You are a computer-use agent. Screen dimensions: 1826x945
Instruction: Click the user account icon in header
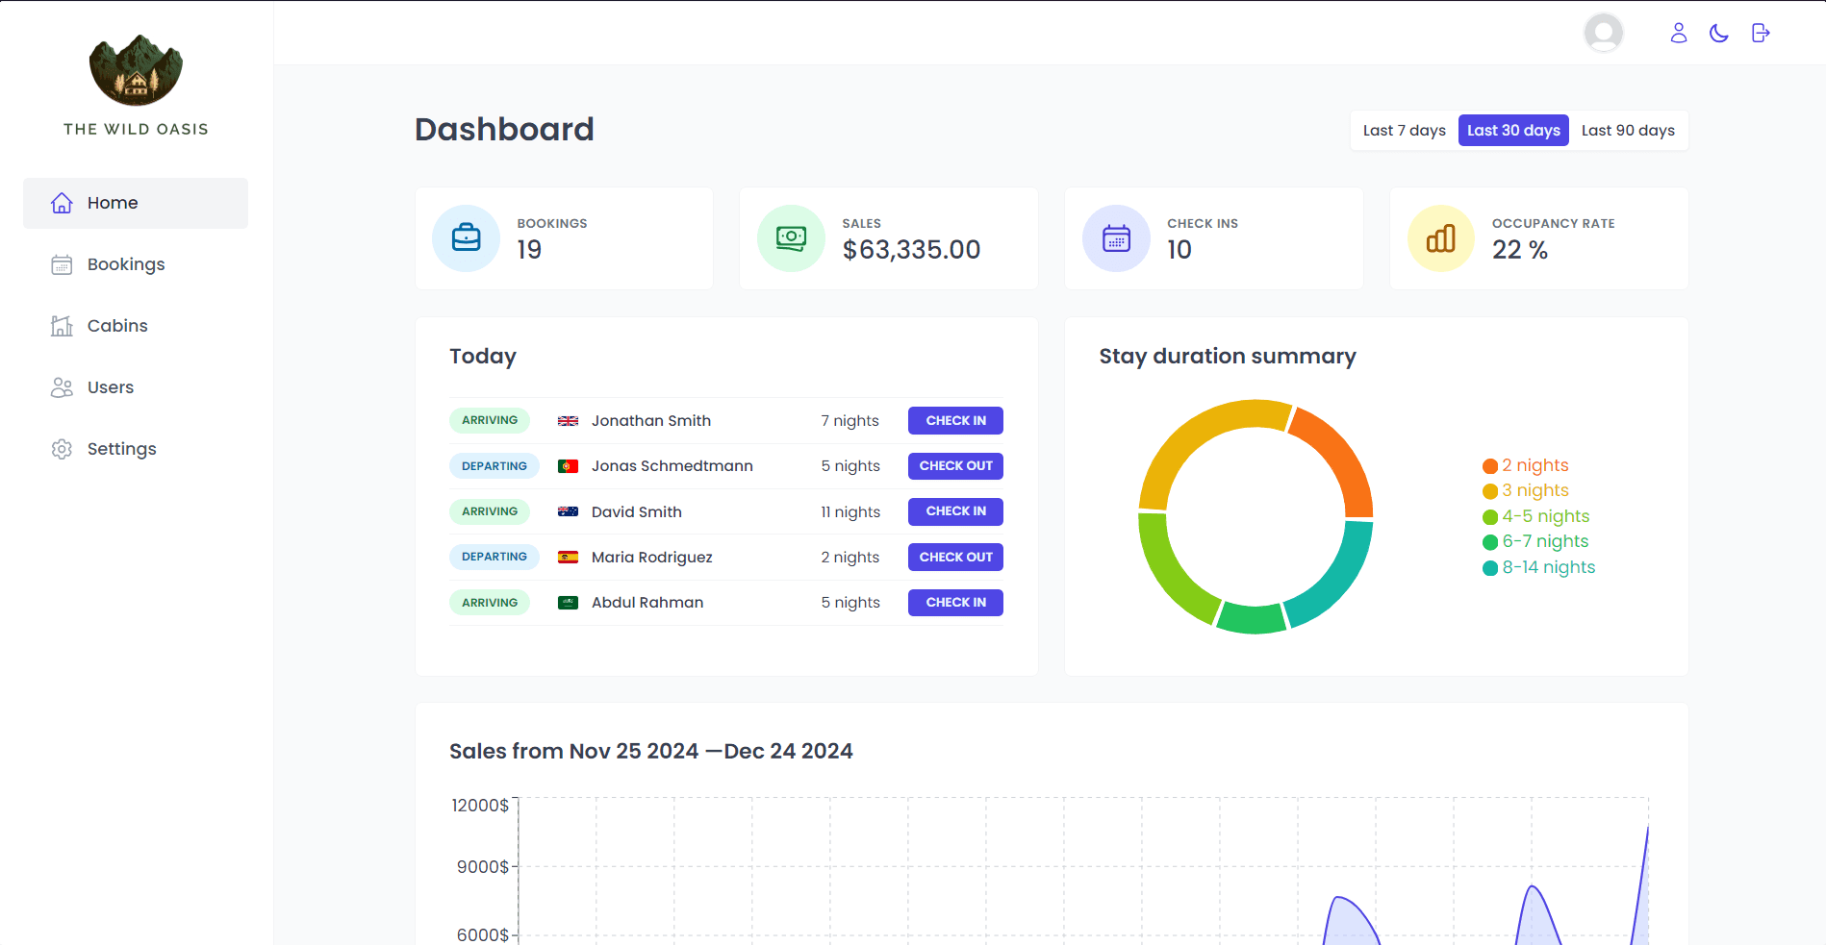point(1678,34)
